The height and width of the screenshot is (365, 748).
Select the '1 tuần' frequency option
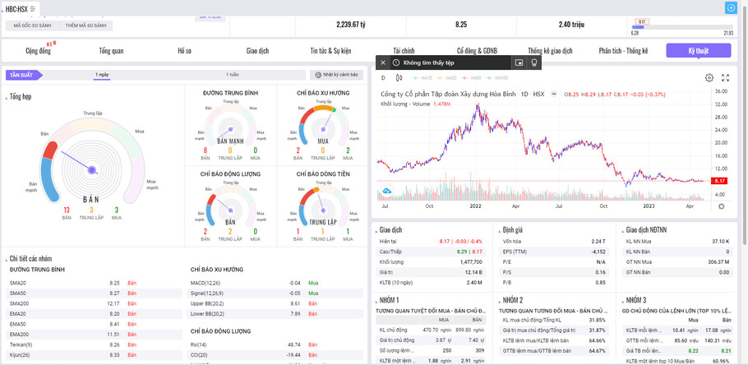click(x=233, y=75)
